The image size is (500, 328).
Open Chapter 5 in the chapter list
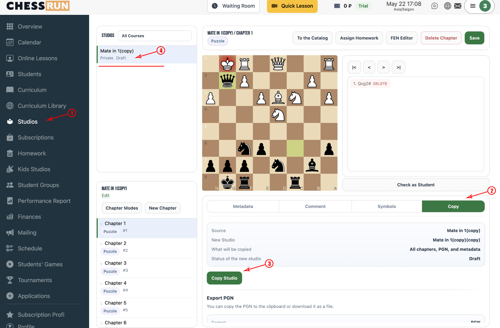pos(147,307)
